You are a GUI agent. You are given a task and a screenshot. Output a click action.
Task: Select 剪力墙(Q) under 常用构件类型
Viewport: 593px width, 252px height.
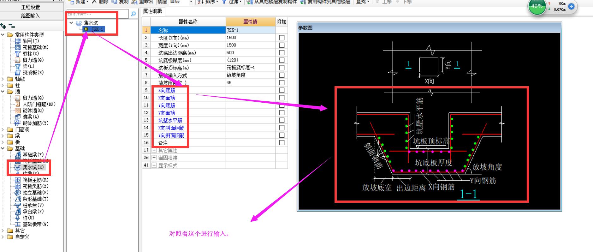tap(33, 60)
